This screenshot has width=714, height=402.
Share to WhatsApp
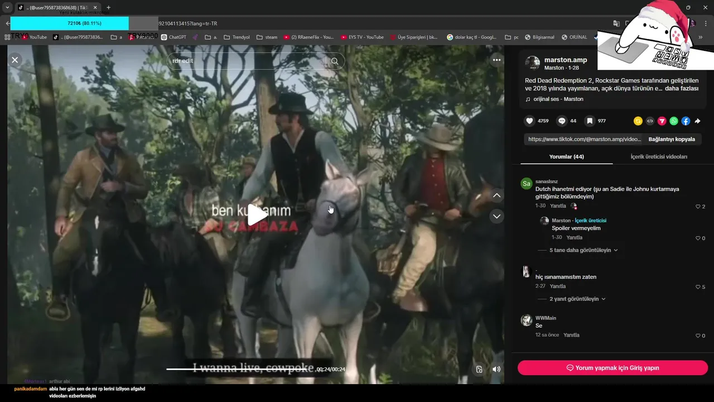[x=674, y=121]
